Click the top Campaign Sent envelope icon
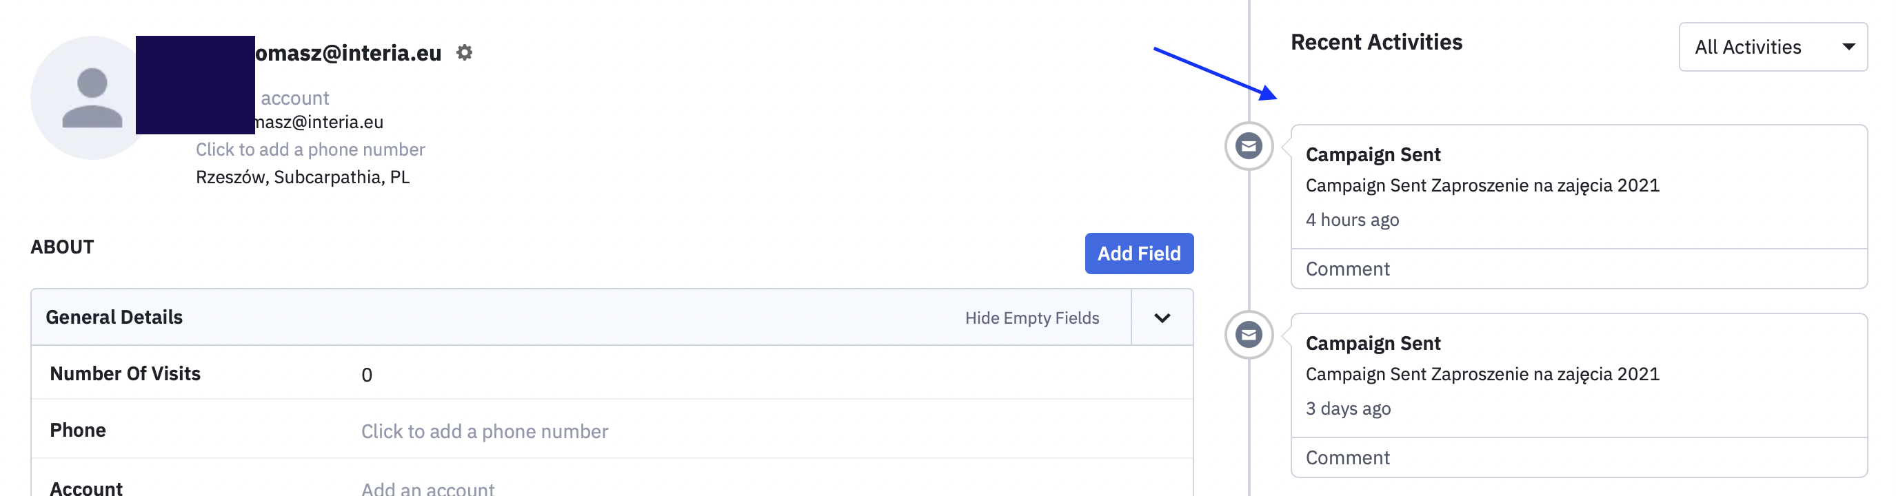 [x=1249, y=146]
